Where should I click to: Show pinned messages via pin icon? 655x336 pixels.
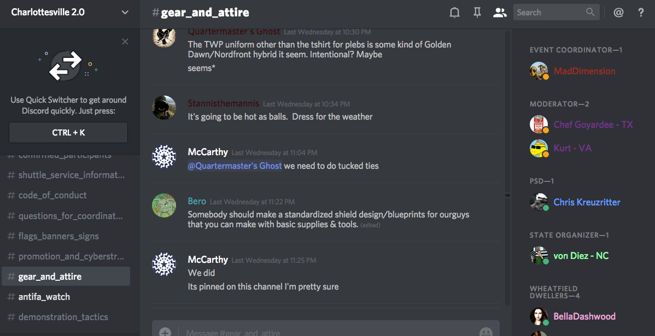(x=477, y=13)
